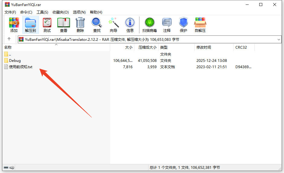Open the Debug folder
This screenshot has width=284, height=173.
coord(13,60)
